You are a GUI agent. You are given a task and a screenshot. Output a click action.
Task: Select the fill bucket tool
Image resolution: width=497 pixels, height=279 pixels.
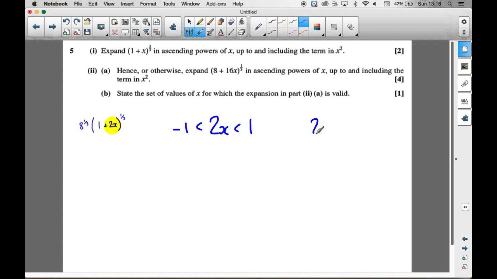[242, 22]
